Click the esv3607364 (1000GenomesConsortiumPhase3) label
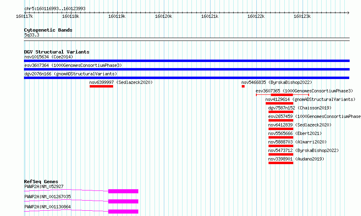The width and height of the screenshot is (361, 216). pos(73,65)
